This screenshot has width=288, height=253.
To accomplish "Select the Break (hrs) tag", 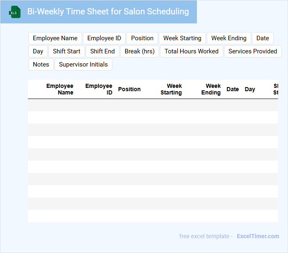I will tap(139, 51).
